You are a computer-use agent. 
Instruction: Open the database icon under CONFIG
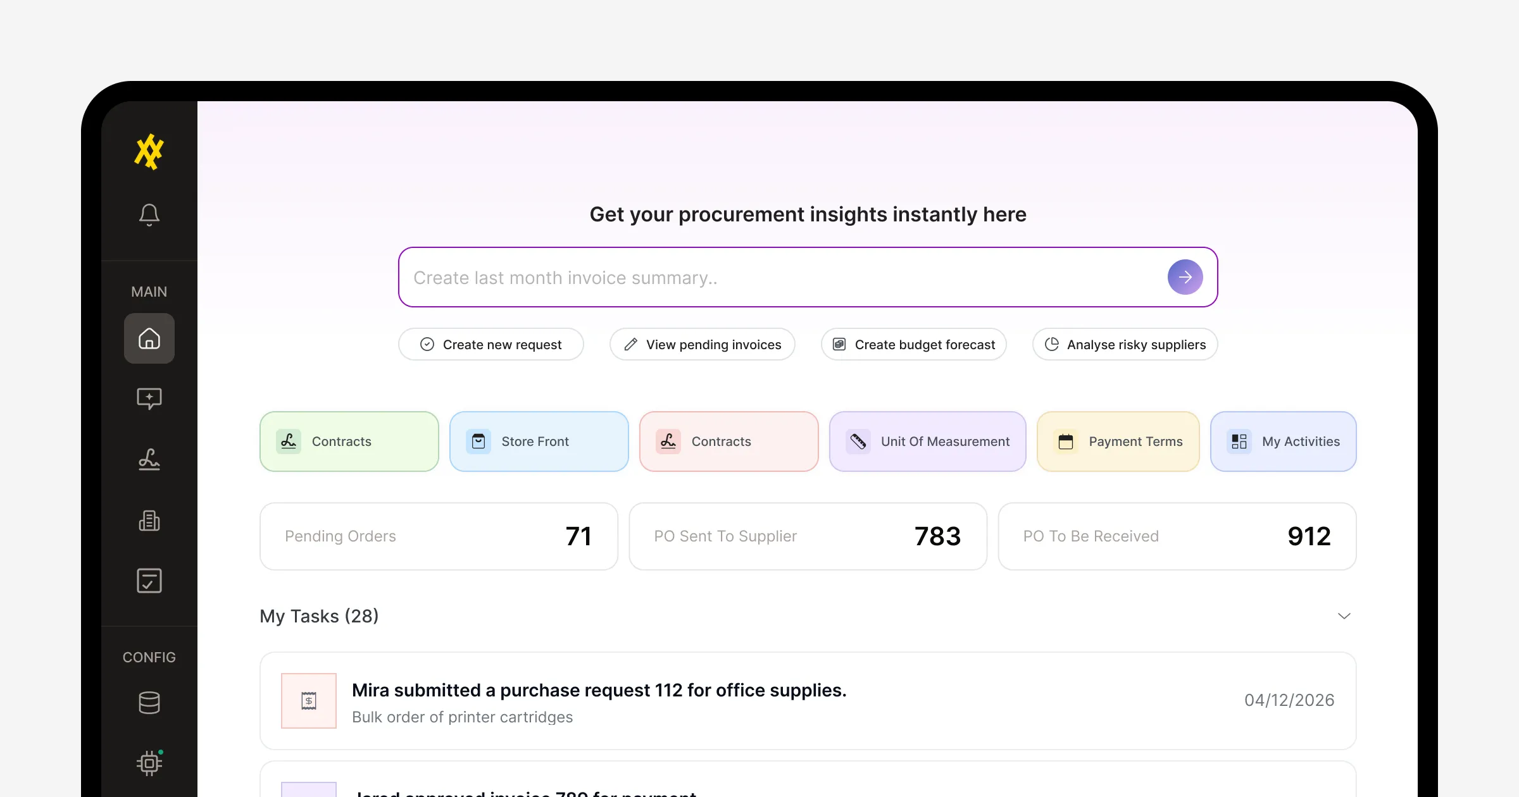coord(149,702)
